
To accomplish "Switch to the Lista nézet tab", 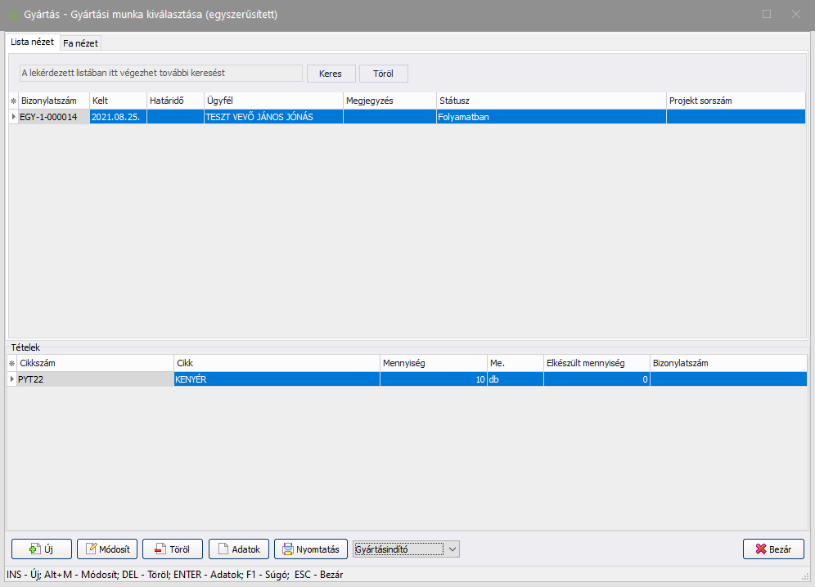I will click(33, 41).
